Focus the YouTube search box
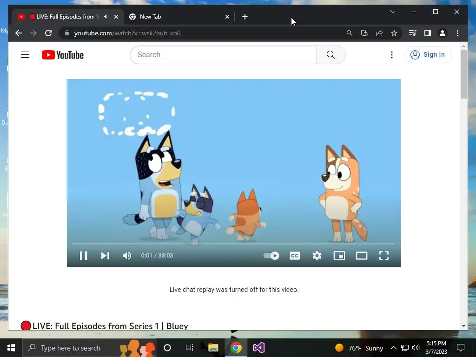 tap(223, 55)
